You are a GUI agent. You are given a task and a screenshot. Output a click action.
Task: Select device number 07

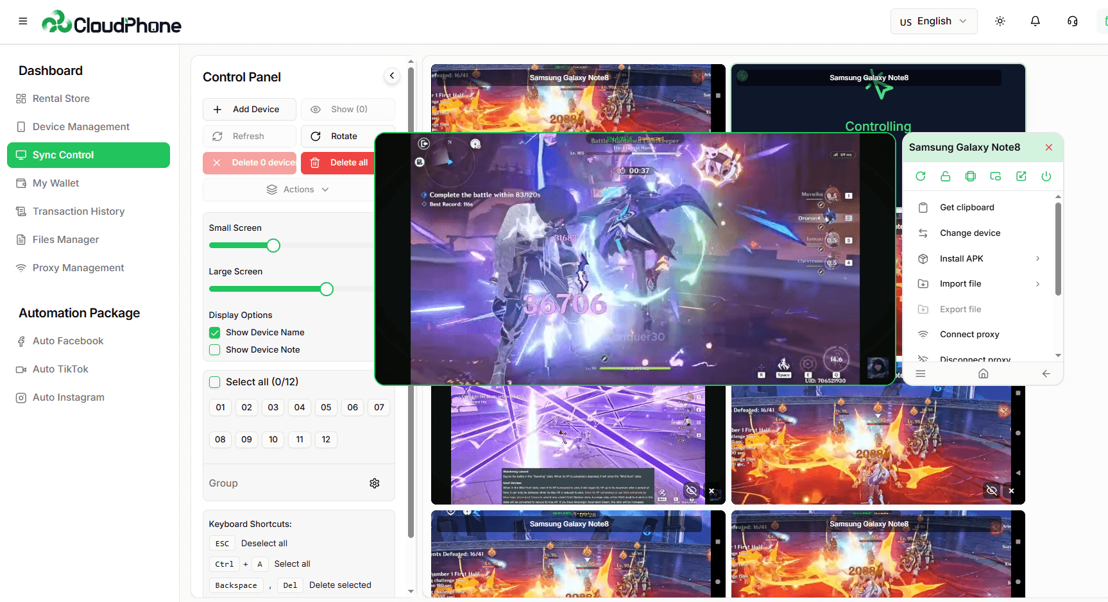[x=379, y=407]
